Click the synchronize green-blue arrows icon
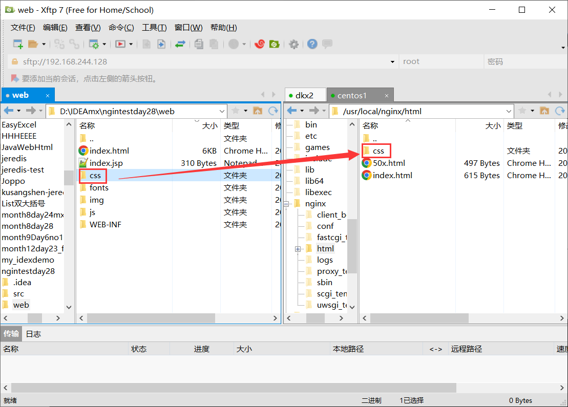Screen dimensions: 568x407 180,44
